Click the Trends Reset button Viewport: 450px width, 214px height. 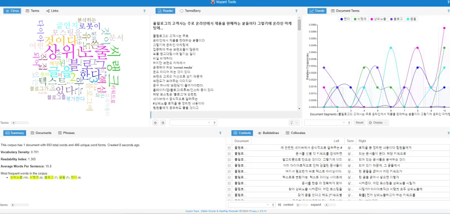[x=360, y=123]
